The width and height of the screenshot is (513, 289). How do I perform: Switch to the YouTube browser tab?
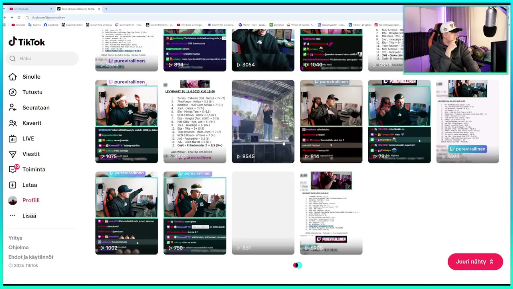pos(31,9)
